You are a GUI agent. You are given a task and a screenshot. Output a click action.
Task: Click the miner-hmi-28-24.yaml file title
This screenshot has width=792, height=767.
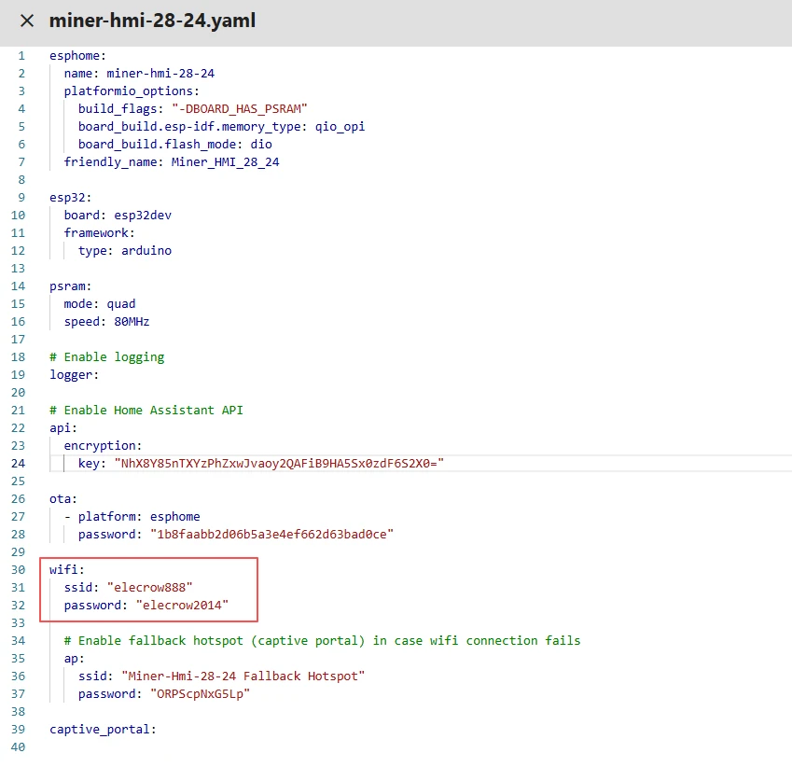click(x=152, y=21)
